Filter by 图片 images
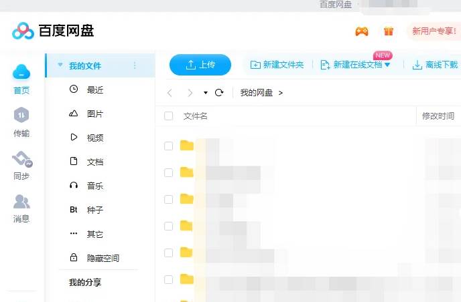Image resolution: width=461 pixels, height=302 pixels. click(x=95, y=114)
